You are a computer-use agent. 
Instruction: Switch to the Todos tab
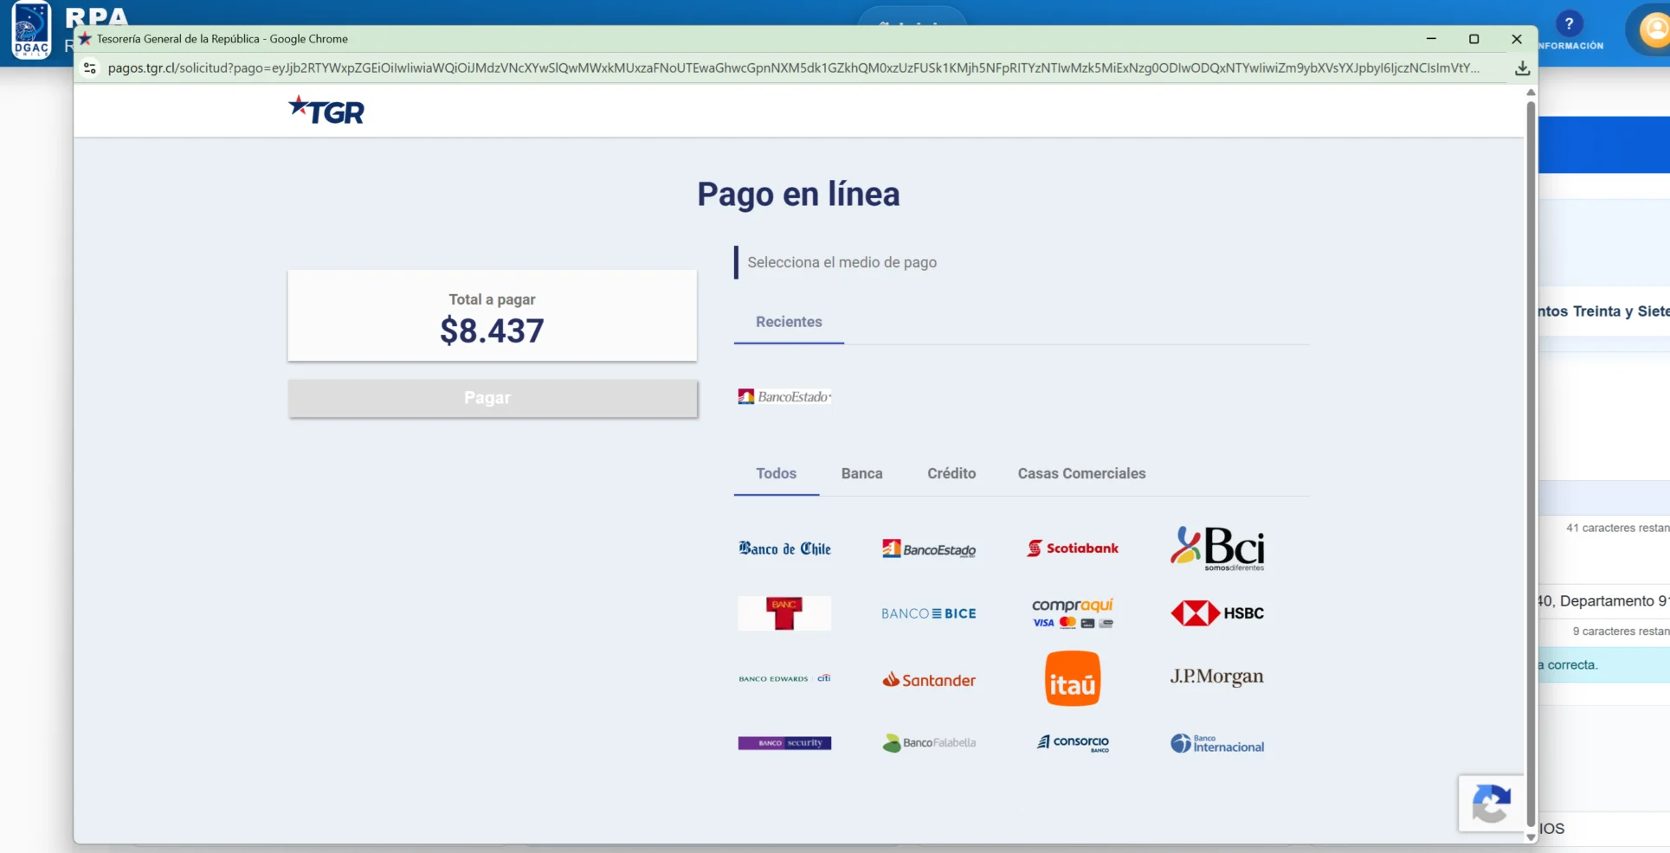776,474
